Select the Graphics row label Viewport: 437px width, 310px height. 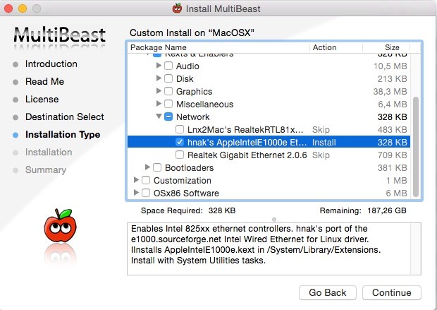click(x=194, y=92)
